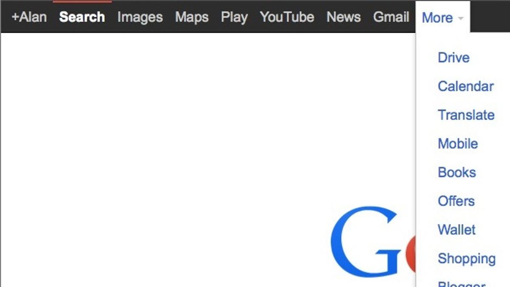This screenshot has height=287, width=510.
Task: Switch to News in the top bar
Action: tap(343, 17)
